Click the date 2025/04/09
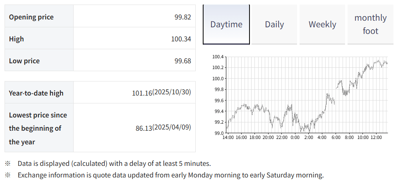The width and height of the screenshot is (403, 194). 172,127
